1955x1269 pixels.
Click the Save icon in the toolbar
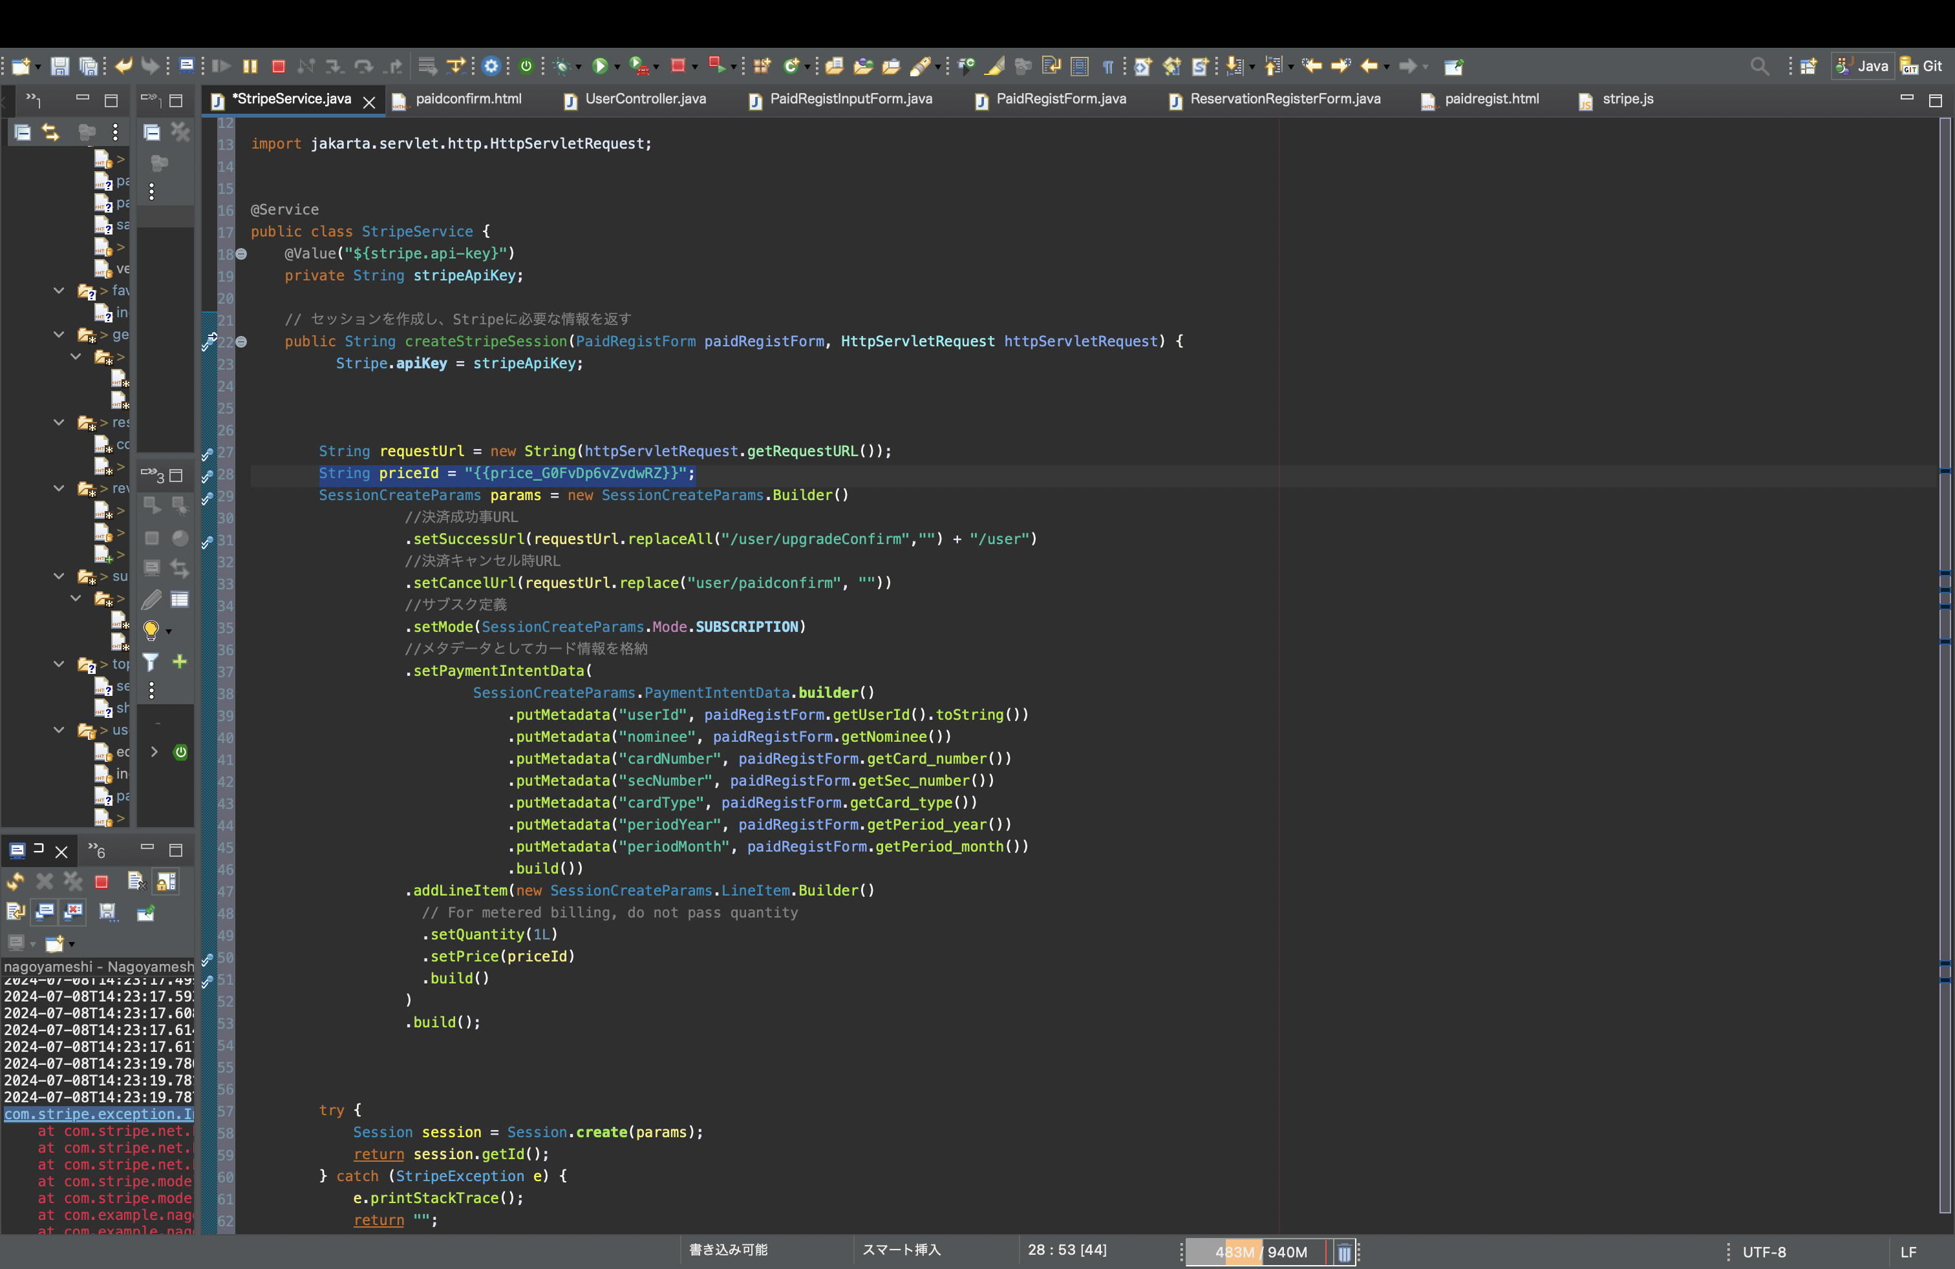(59, 67)
